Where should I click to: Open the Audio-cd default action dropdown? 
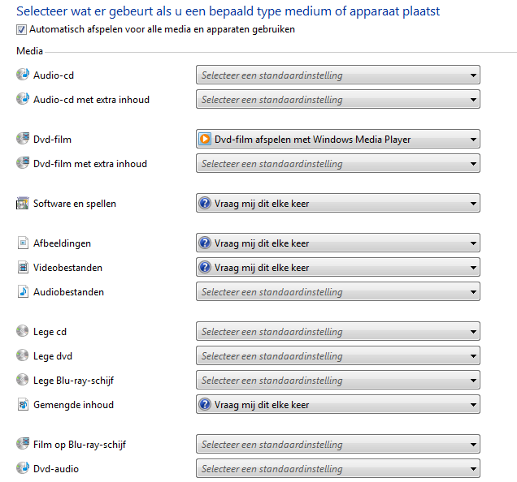coord(338,75)
